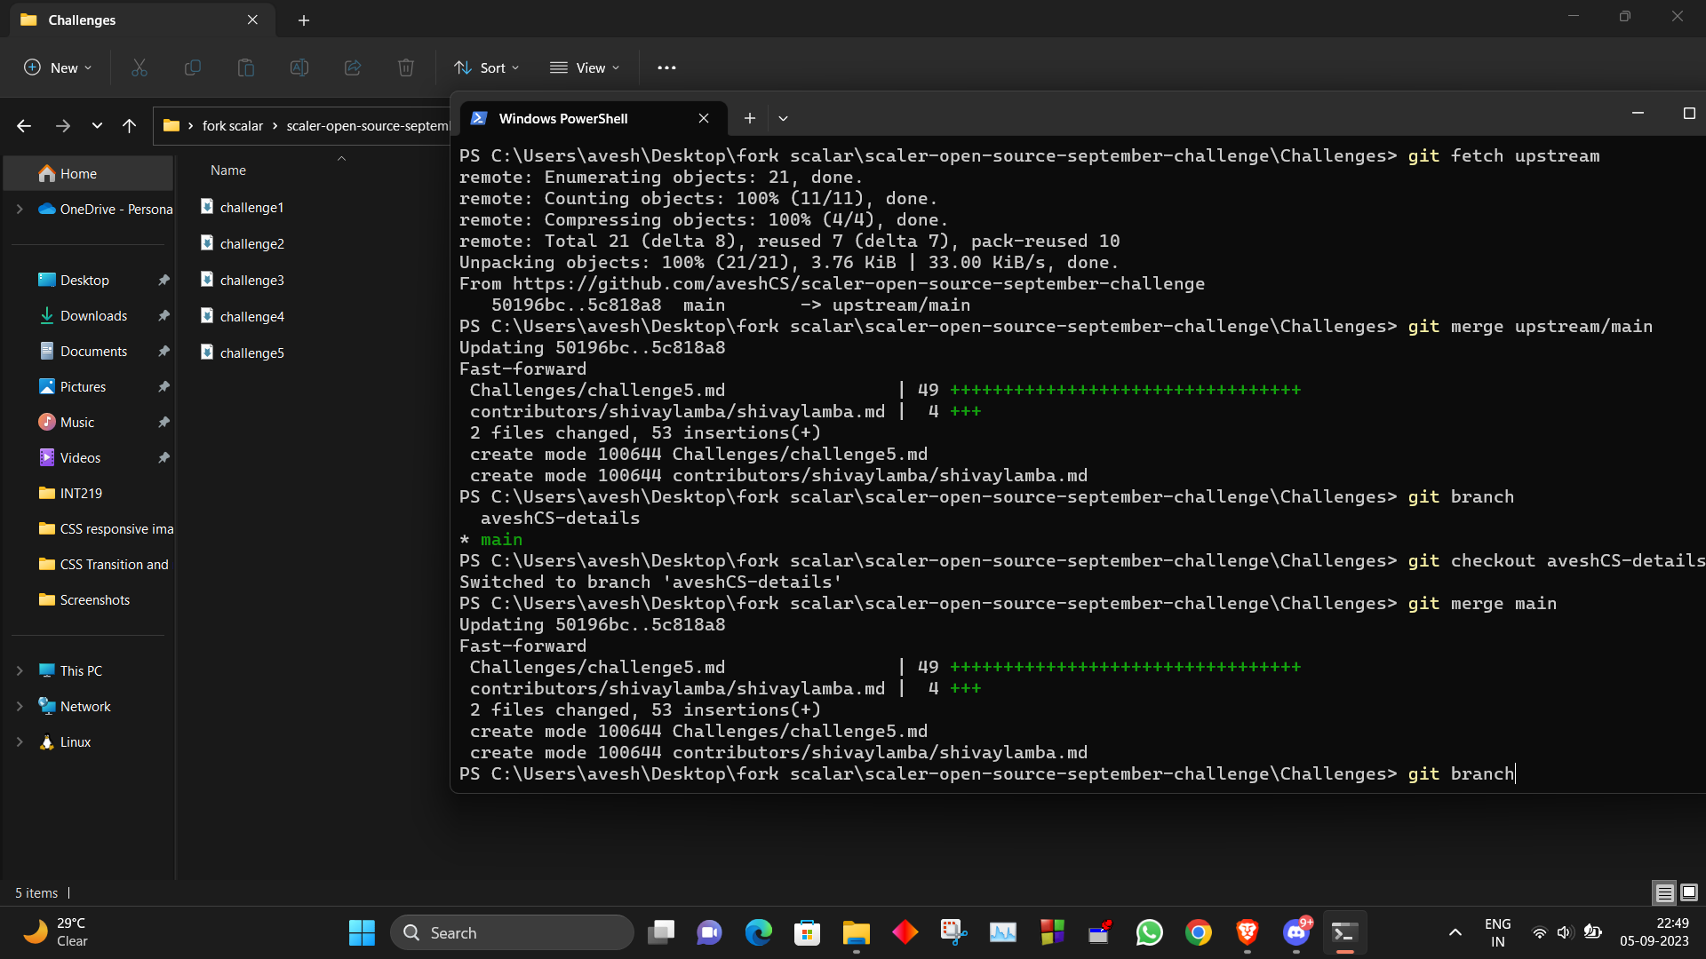Navigate up one folder level
The image size is (1706, 959).
click(x=129, y=125)
